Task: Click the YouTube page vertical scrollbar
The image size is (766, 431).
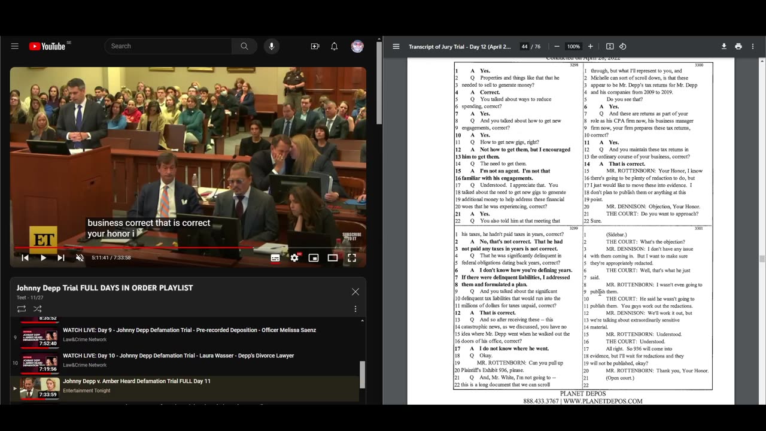Action: pyautogui.click(x=379, y=84)
